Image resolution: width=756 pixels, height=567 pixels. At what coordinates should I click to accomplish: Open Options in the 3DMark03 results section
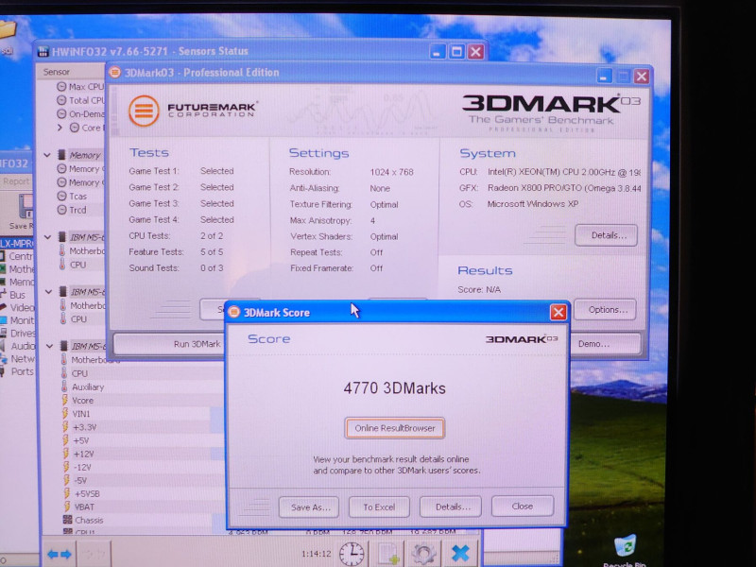coord(605,310)
